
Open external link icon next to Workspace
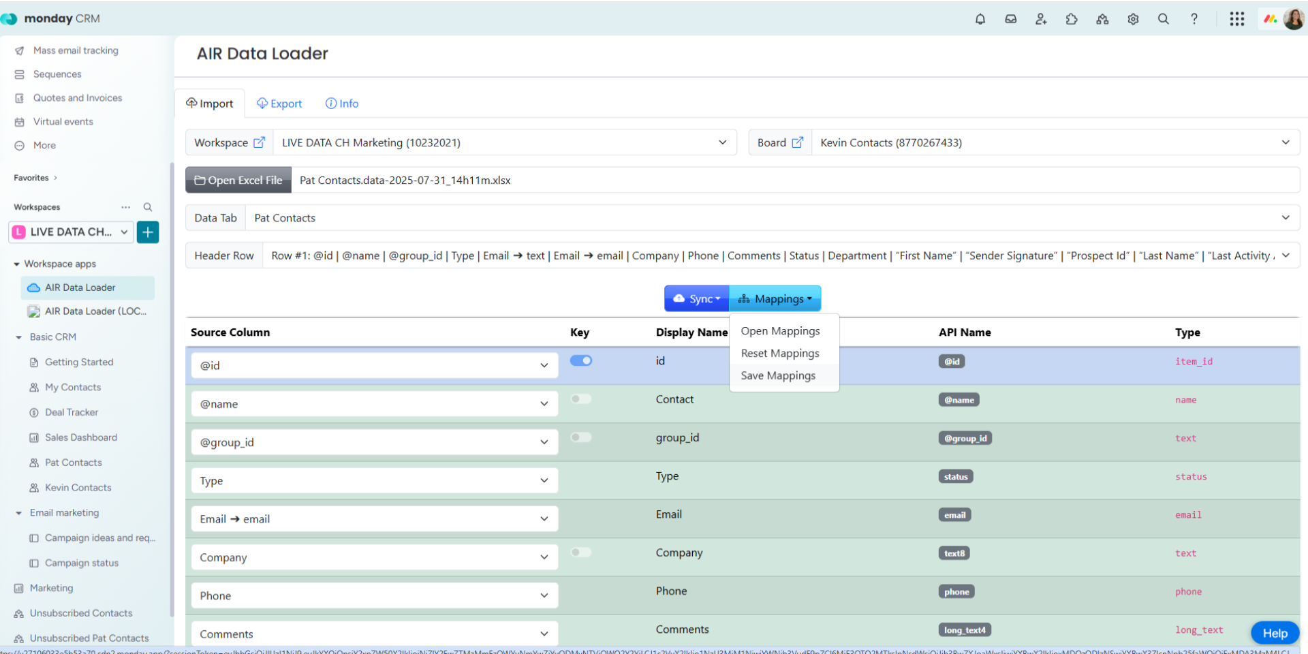259,142
